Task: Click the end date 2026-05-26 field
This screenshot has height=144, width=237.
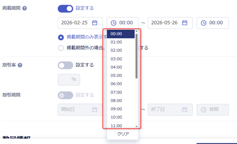Action: click(x=165, y=23)
